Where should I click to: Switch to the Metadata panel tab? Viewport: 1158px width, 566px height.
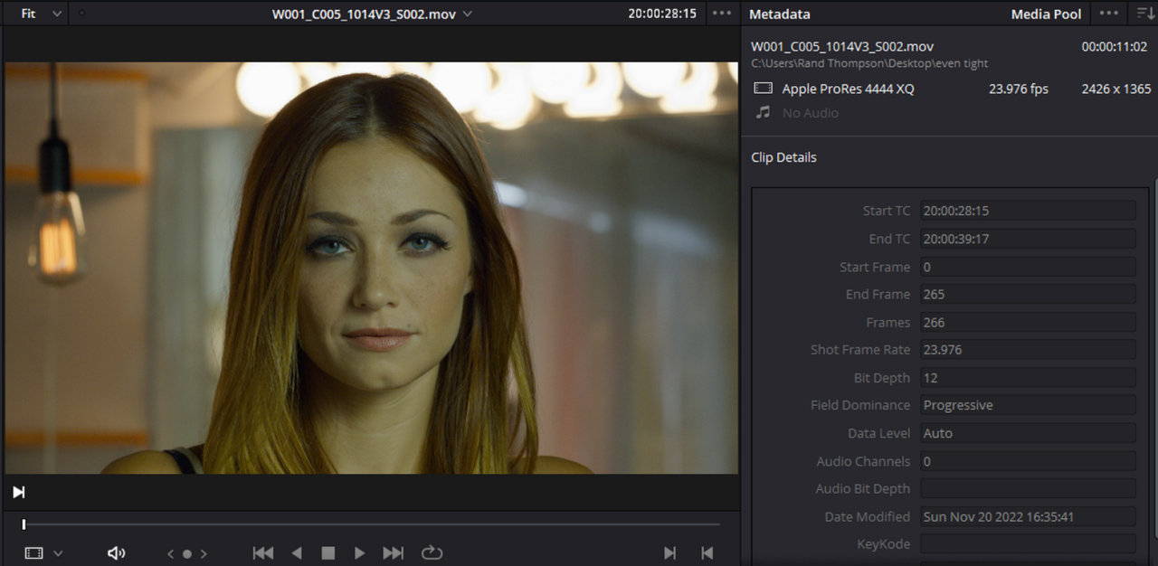[x=780, y=14]
